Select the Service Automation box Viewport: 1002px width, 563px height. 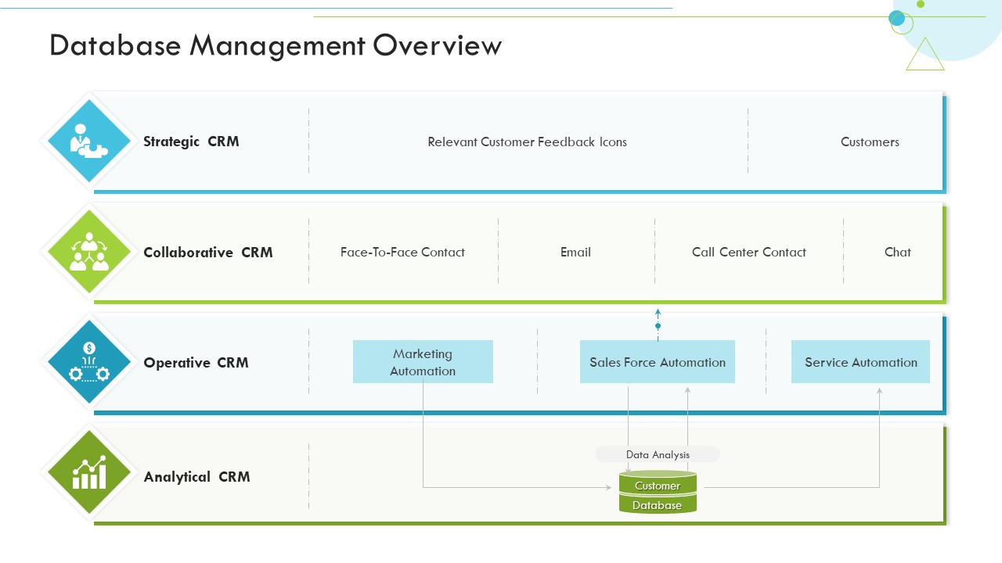[860, 362]
